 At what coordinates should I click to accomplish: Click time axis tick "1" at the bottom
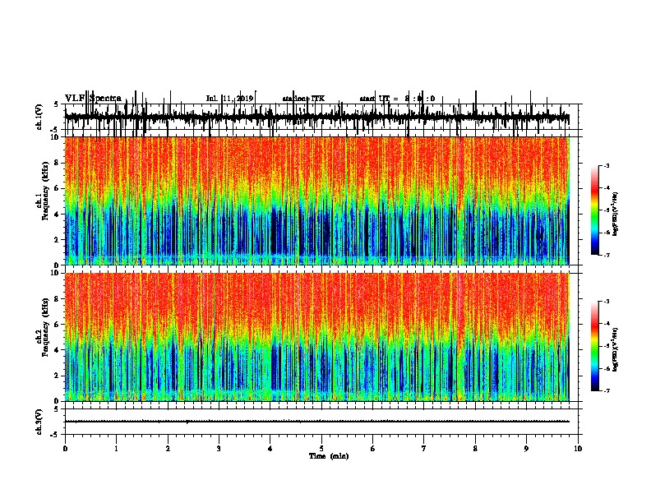point(116,448)
